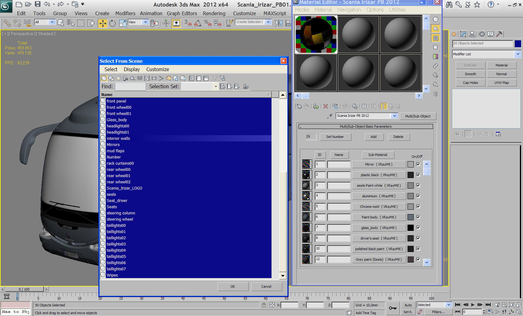Click the Paint body color swatch
Image resolution: width=523 pixels, height=316 pixels.
click(x=411, y=217)
